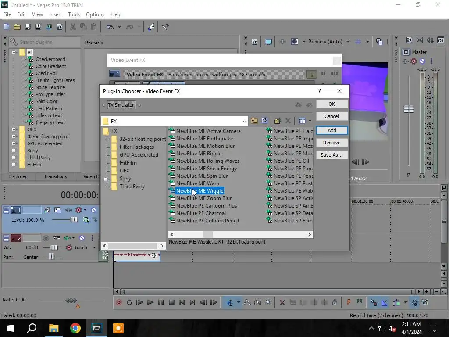
Task: Open Preview (Auto) quality dropdown
Action: pyautogui.click(x=348, y=42)
